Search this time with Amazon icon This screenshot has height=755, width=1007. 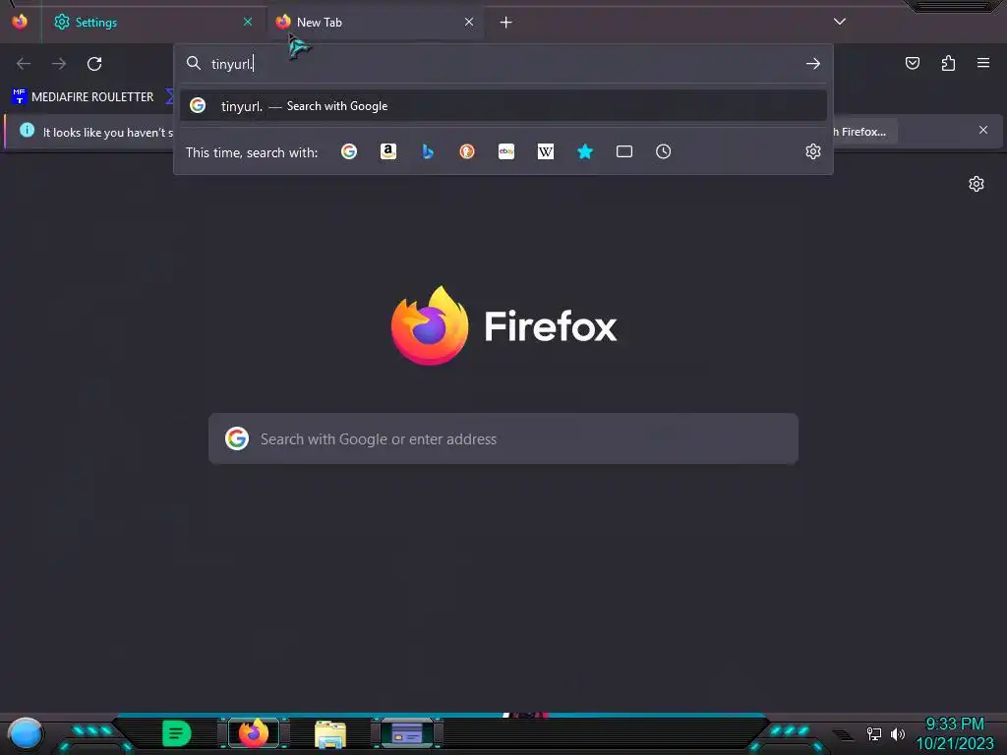[x=387, y=151]
